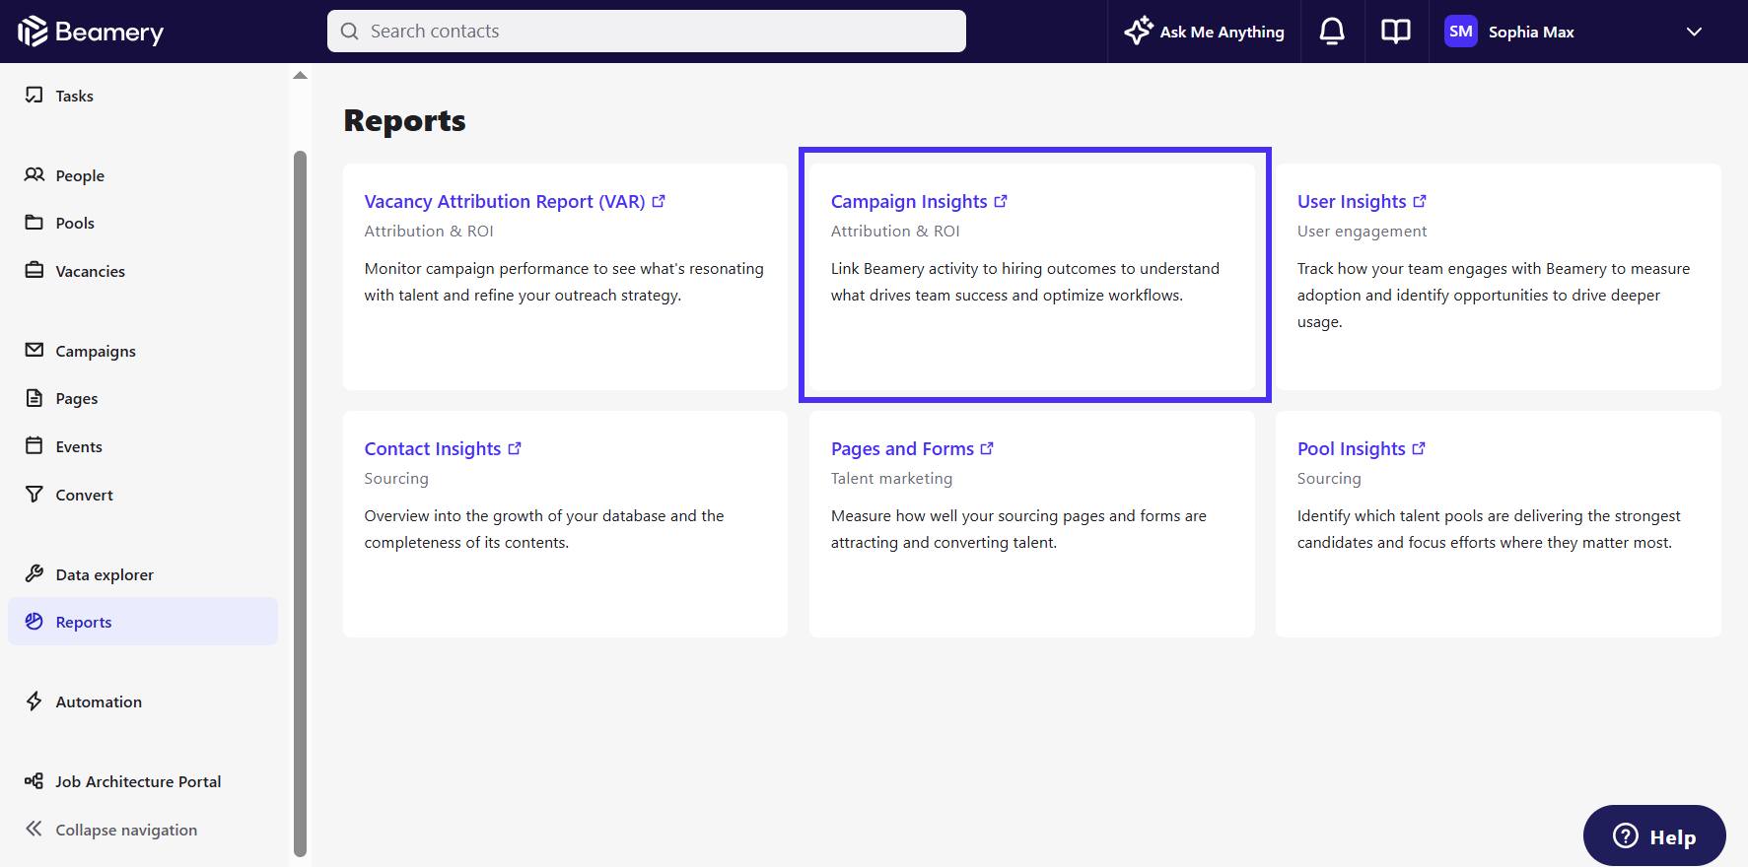Screen dimensions: 1748x867
Task: Select Convert in sidebar
Action: point(142,495)
